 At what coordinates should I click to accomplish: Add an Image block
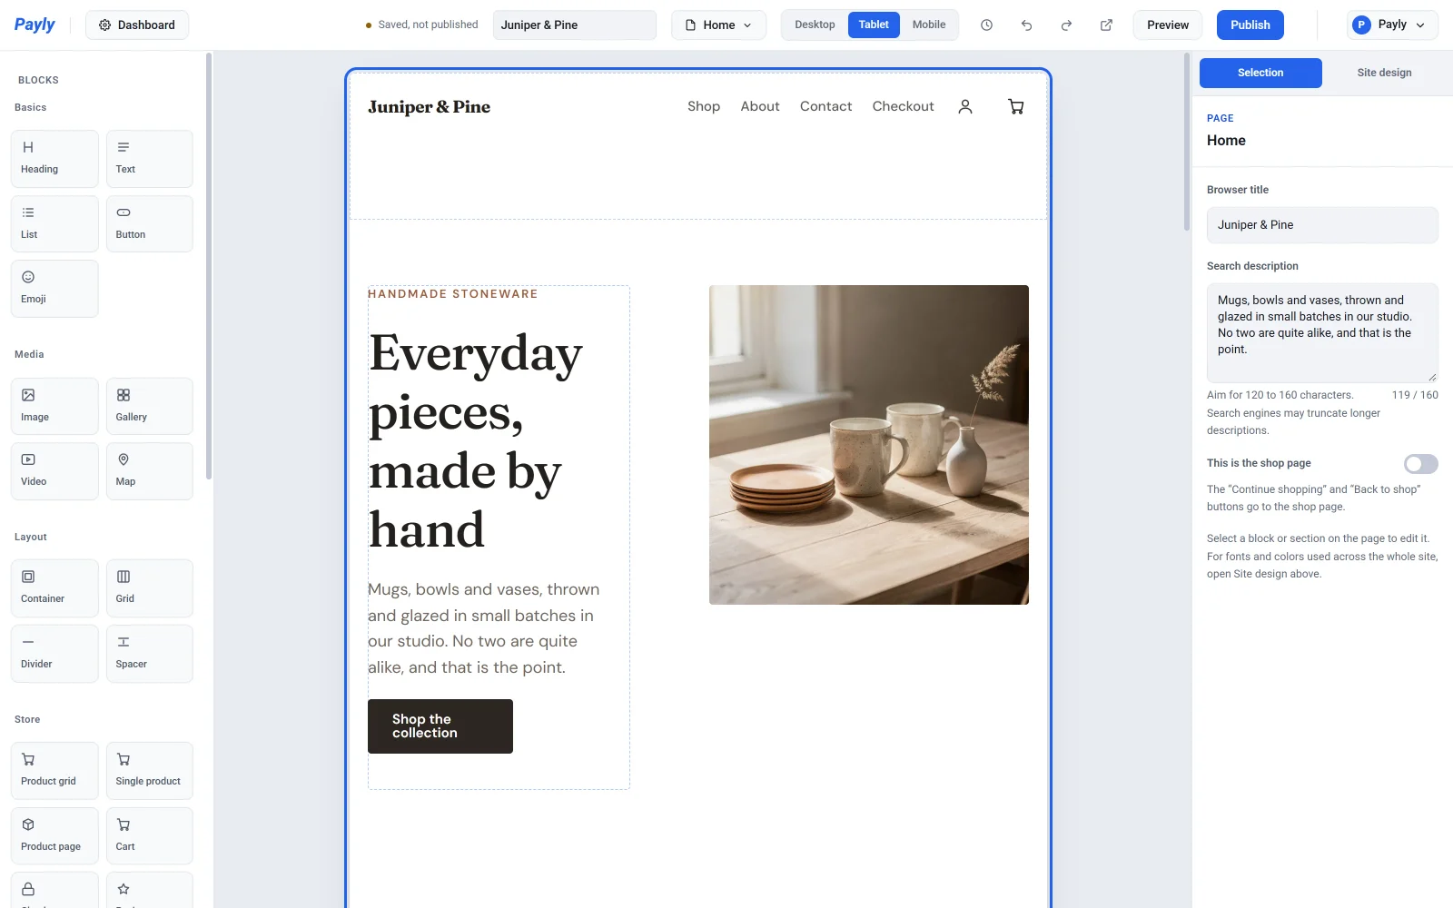(54, 406)
